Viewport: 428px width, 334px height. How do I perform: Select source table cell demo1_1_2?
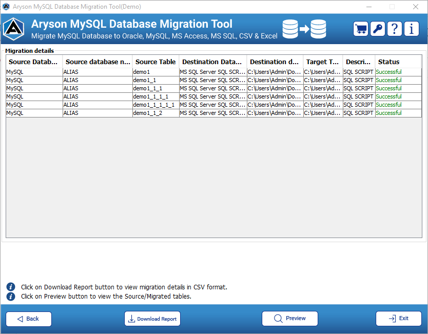155,113
